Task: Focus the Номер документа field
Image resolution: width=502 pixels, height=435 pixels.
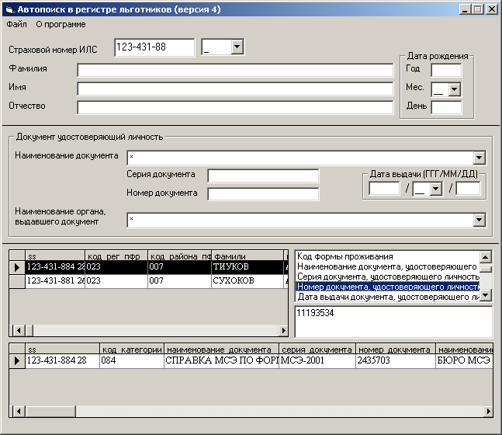Action: 263,193
